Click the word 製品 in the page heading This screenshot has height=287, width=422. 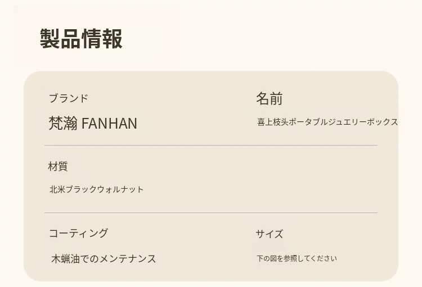60,39
